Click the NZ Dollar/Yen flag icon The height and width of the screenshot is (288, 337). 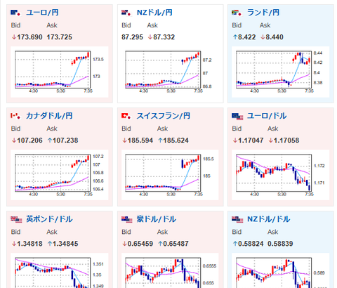[126, 13]
